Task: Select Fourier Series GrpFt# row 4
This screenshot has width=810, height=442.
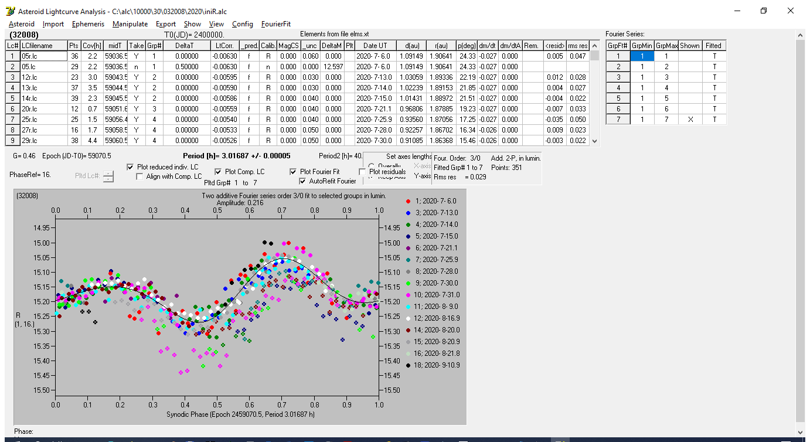Action: coord(618,88)
